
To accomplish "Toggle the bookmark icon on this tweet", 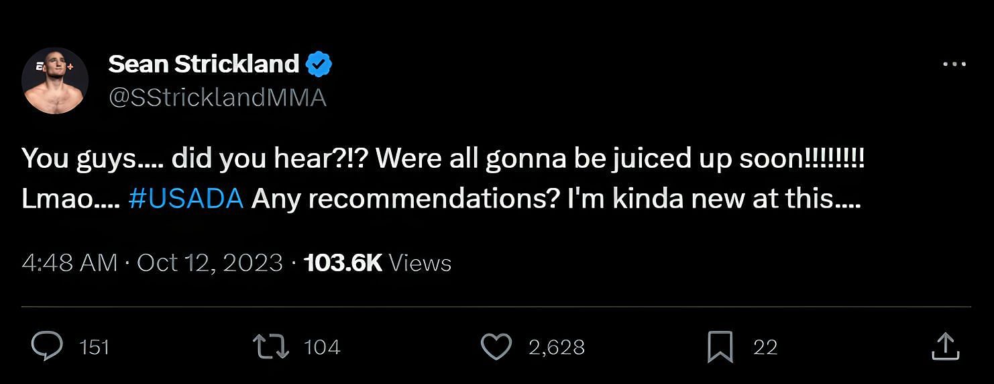I will (720, 347).
